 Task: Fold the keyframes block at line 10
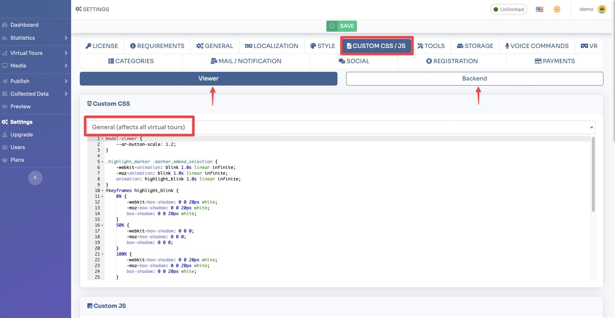[102, 191]
